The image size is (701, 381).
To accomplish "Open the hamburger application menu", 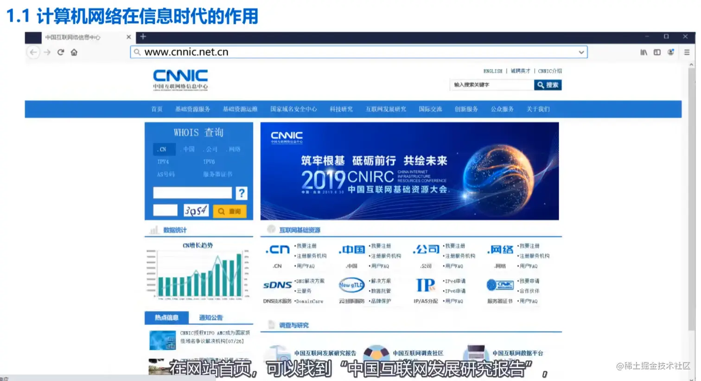I will (x=687, y=52).
